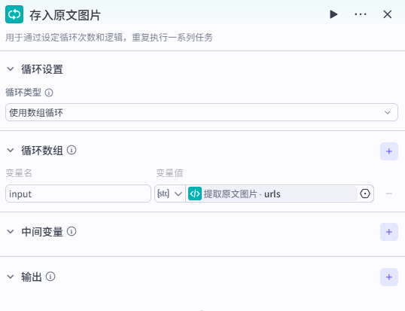
Task: Click the code icon in variable value
Action: pyautogui.click(x=195, y=194)
